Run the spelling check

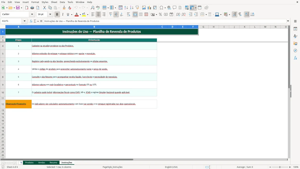point(98,8)
